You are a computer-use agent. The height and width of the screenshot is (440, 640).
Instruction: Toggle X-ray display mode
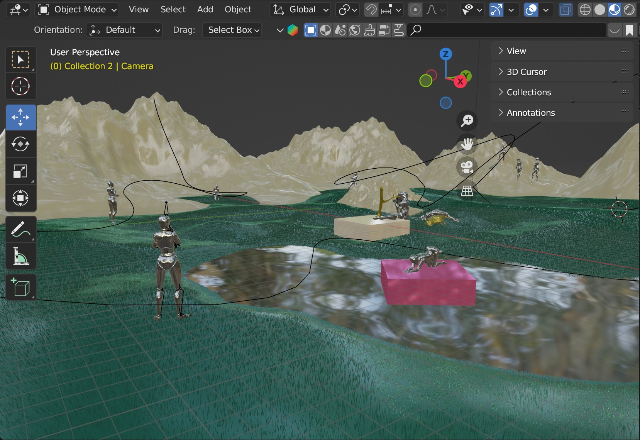point(566,10)
